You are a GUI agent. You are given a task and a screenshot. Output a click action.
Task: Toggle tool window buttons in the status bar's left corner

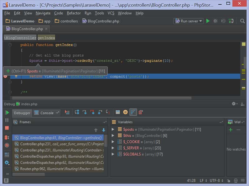tap(6, 180)
